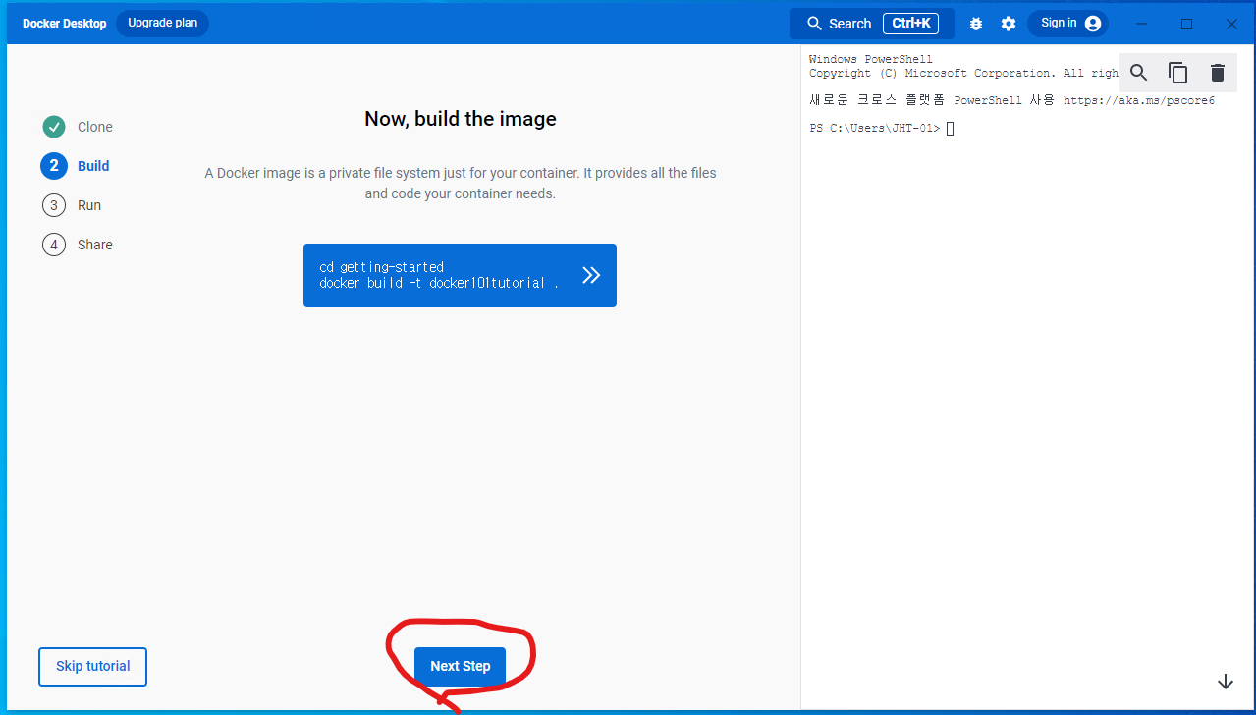Minimize the Docker Desktop window
This screenshot has height=716, width=1256.
pos(1141,24)
